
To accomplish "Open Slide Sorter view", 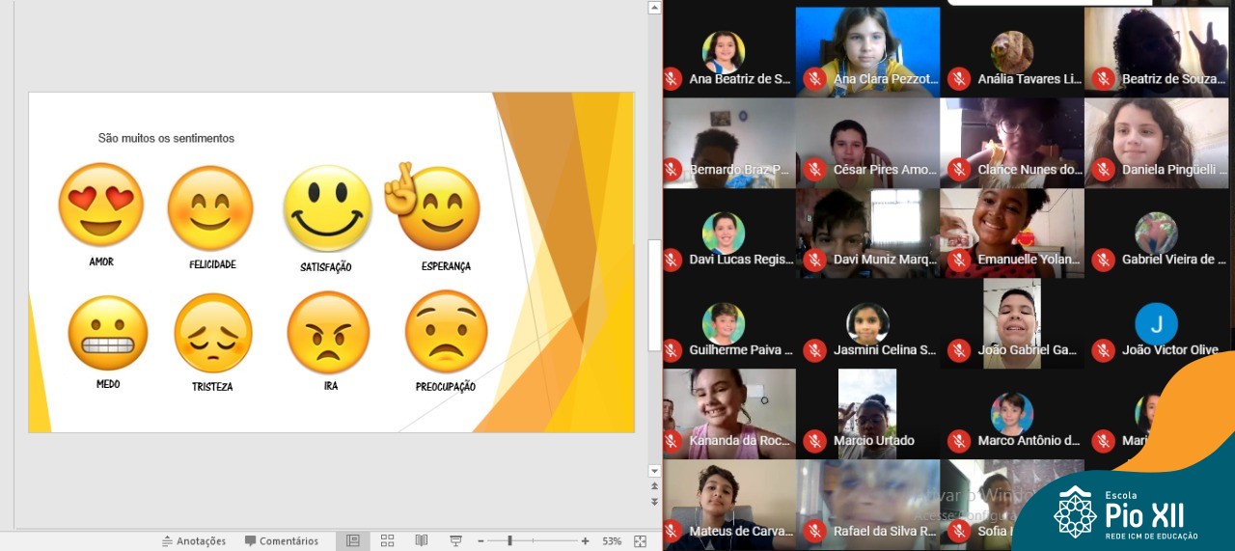I will click(x=387, y=541).
